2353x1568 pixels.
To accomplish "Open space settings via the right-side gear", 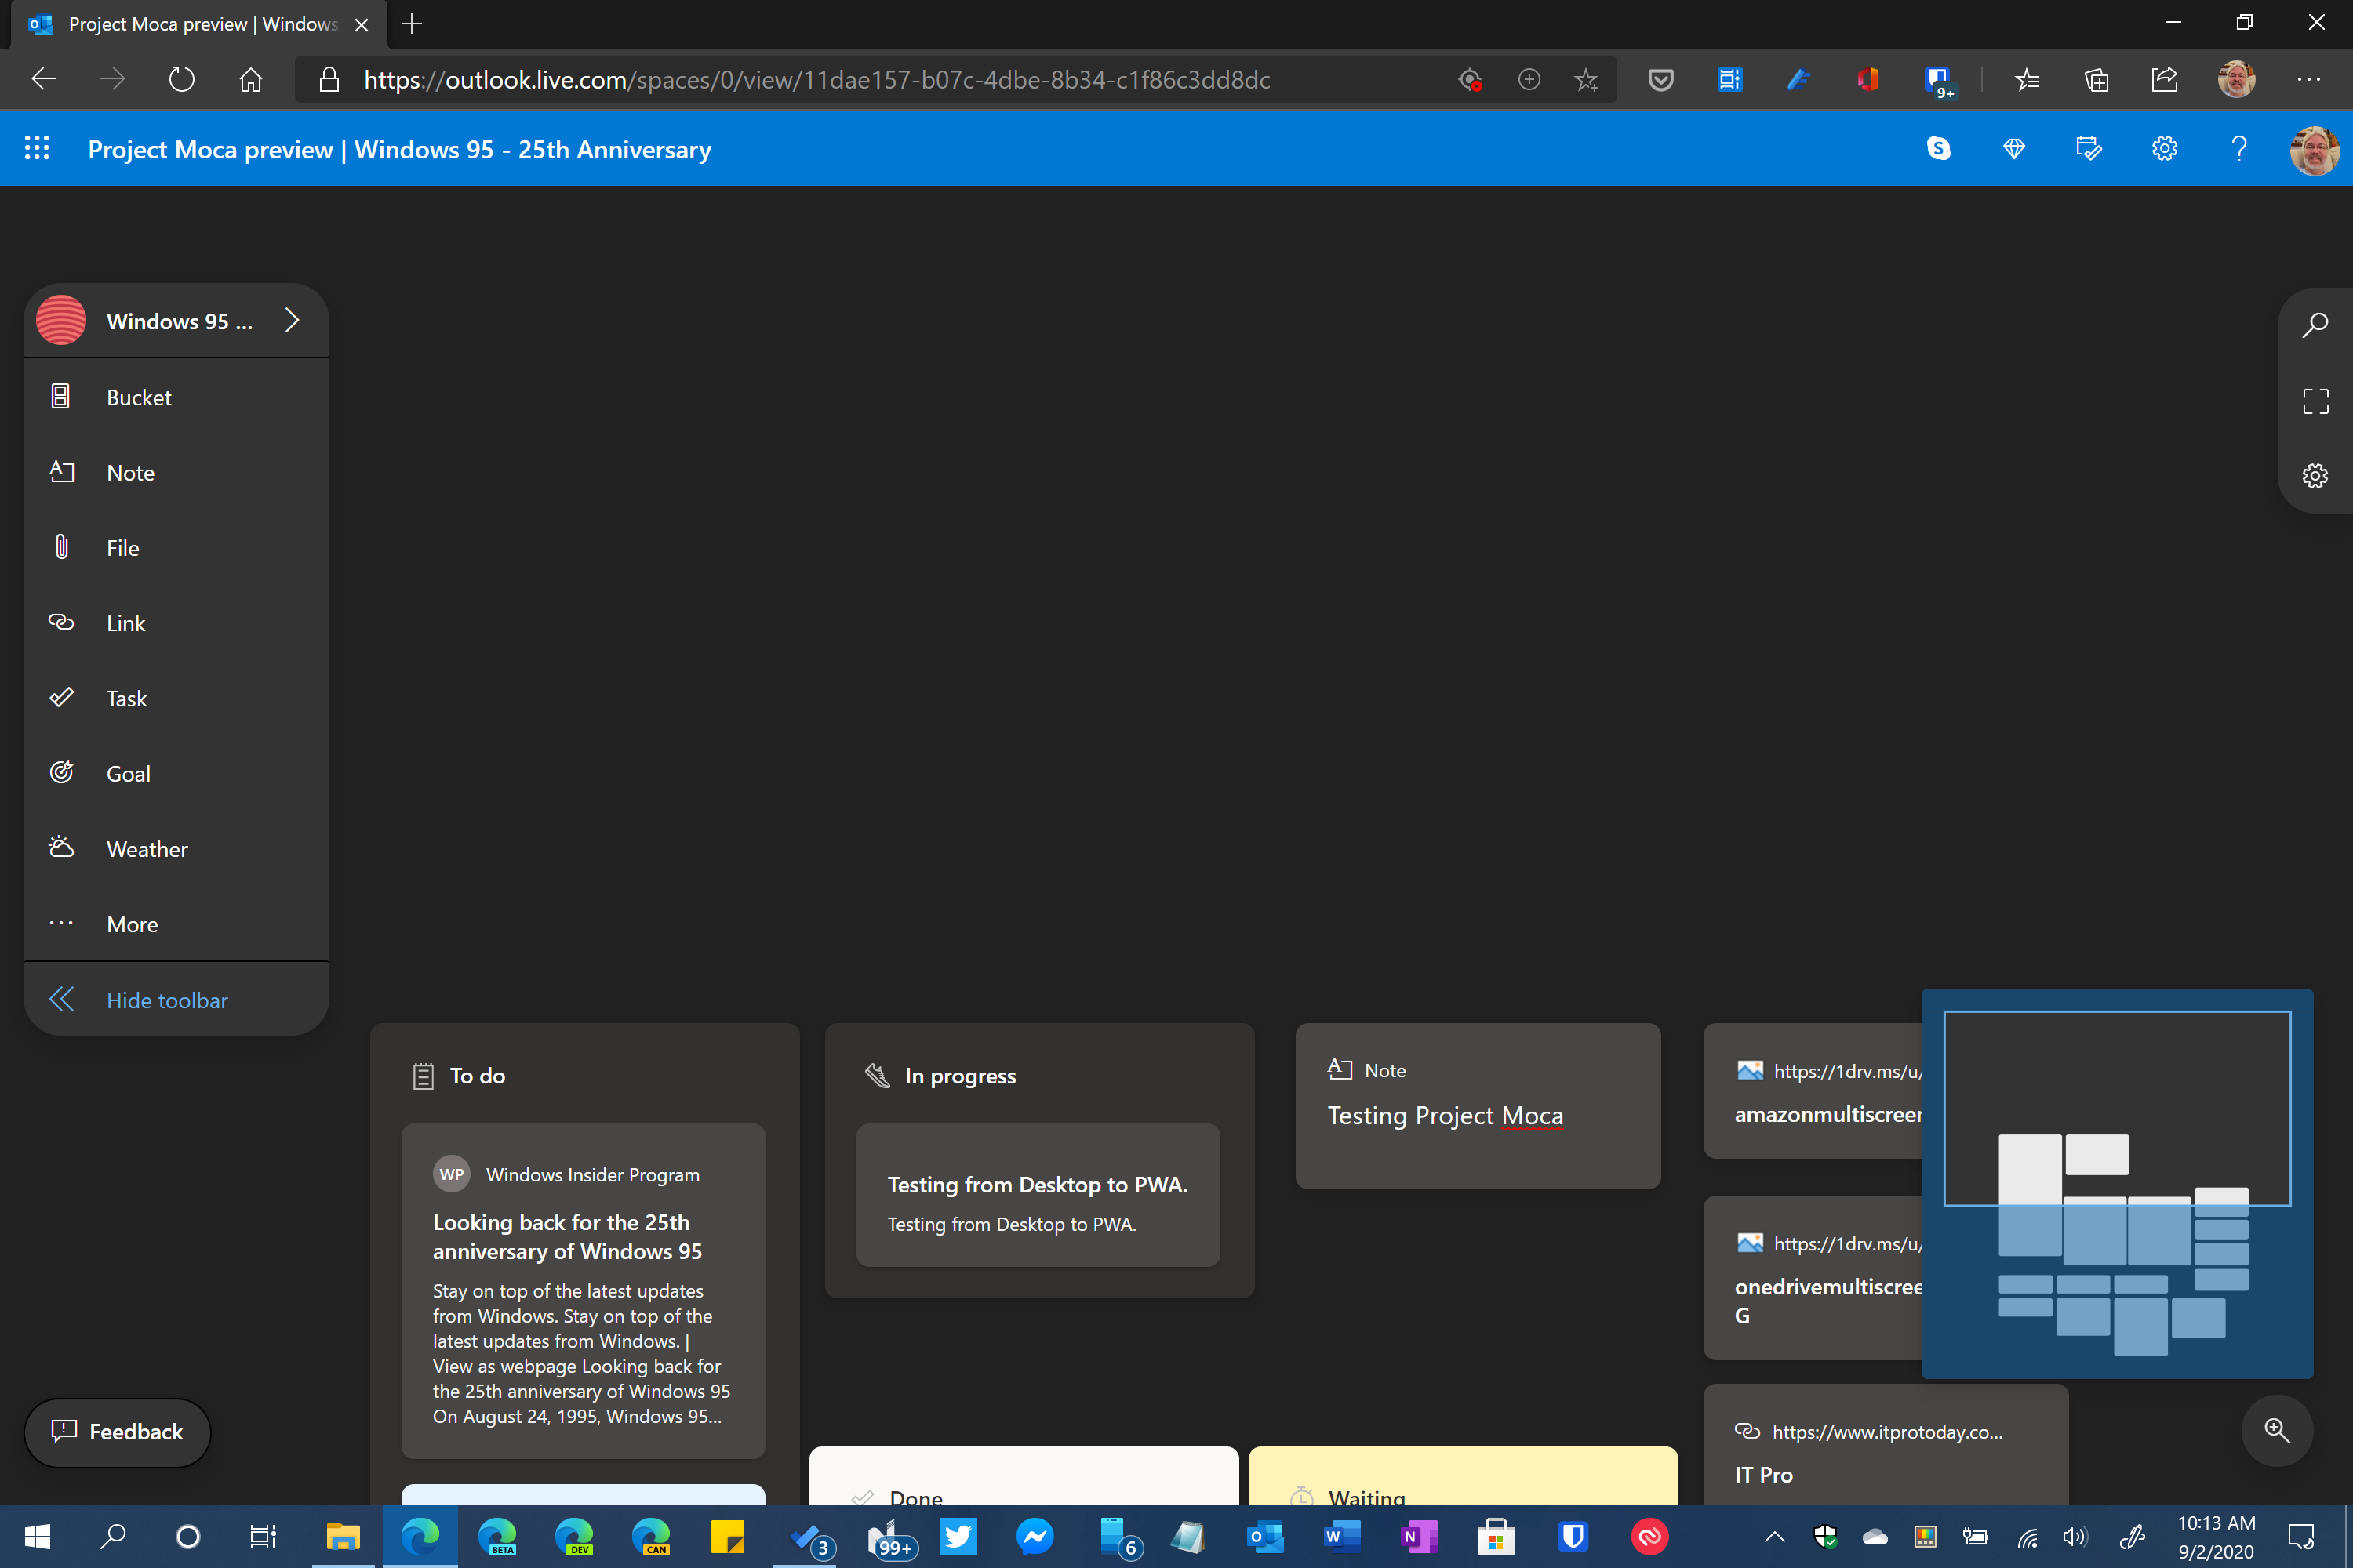I will tap(2315, 475).
